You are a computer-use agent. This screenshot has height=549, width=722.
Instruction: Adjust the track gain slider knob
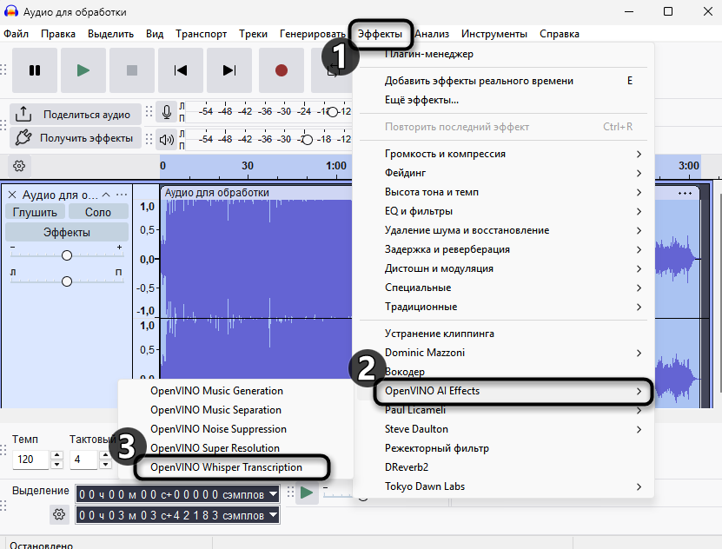67,255
